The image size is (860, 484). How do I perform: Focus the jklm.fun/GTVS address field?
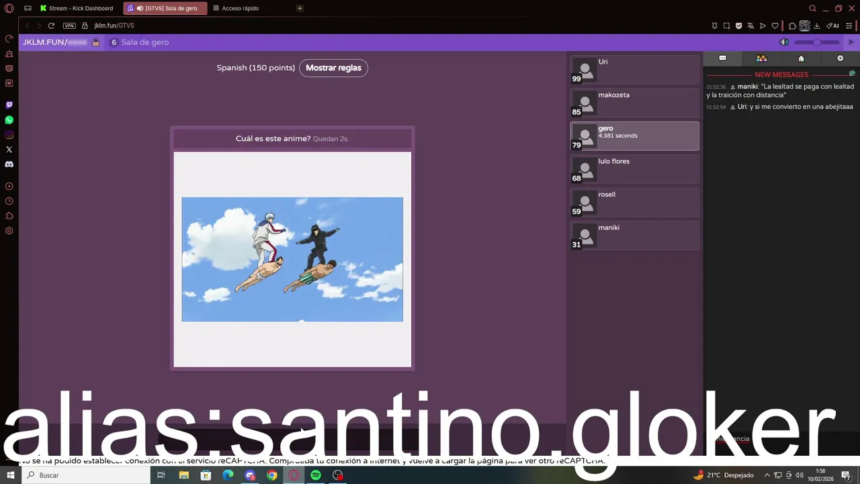coord(114,26)
